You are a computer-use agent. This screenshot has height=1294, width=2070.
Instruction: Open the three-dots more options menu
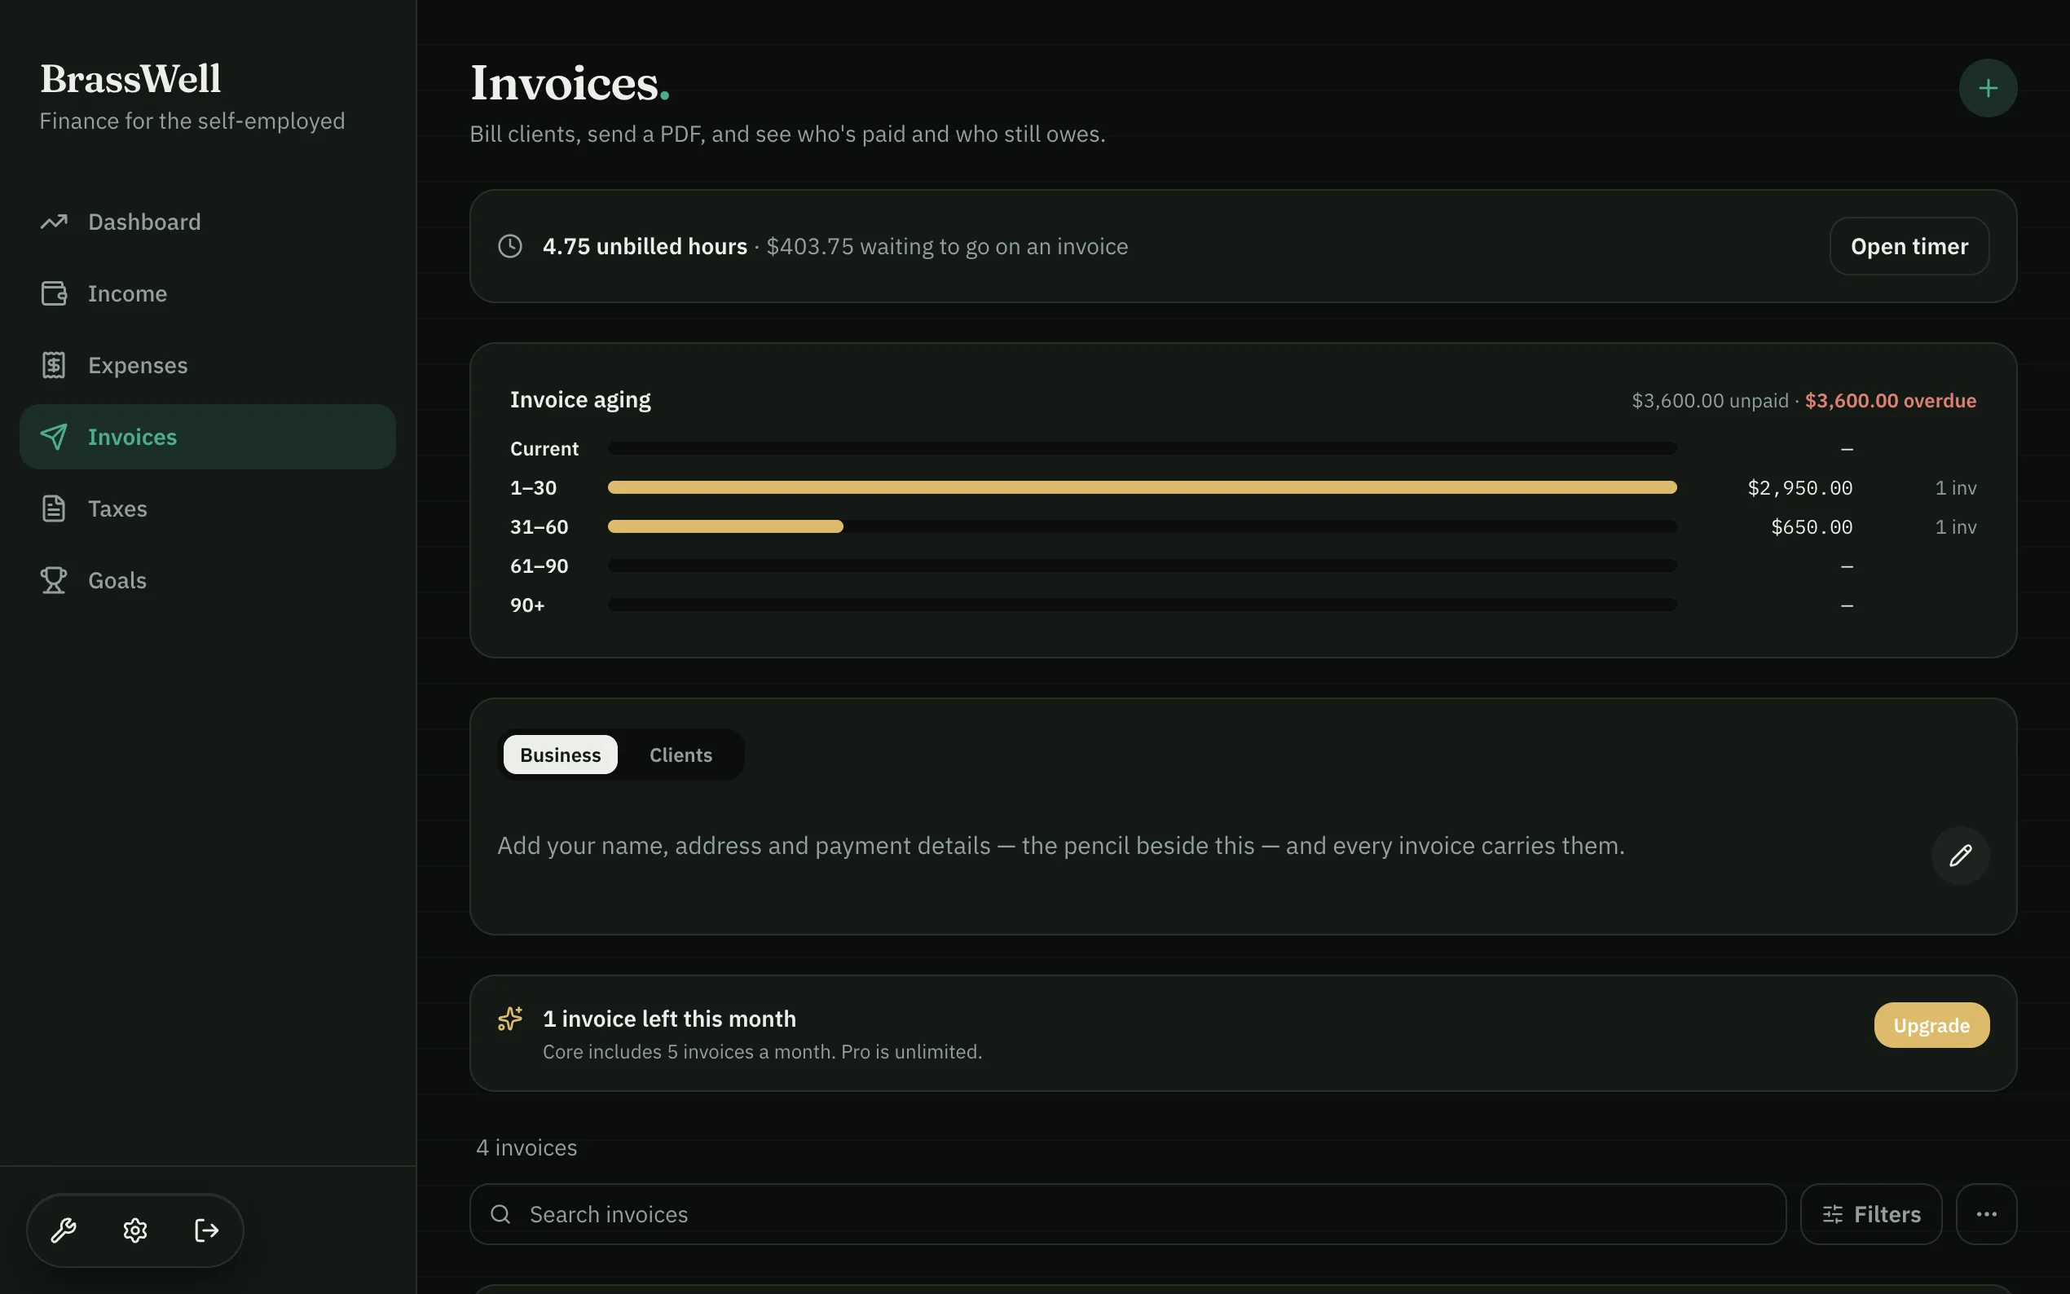click(1985, 1214)
